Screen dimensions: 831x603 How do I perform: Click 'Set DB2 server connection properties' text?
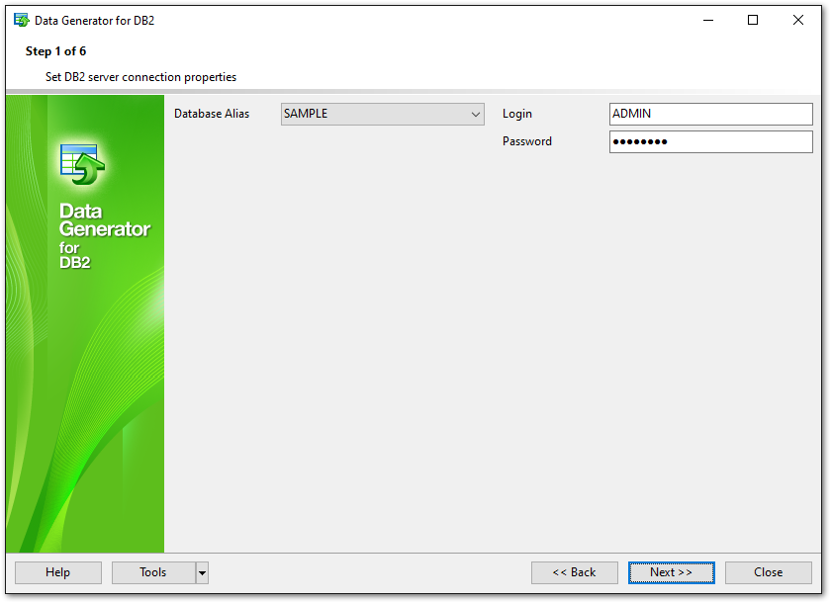point(140,77)
